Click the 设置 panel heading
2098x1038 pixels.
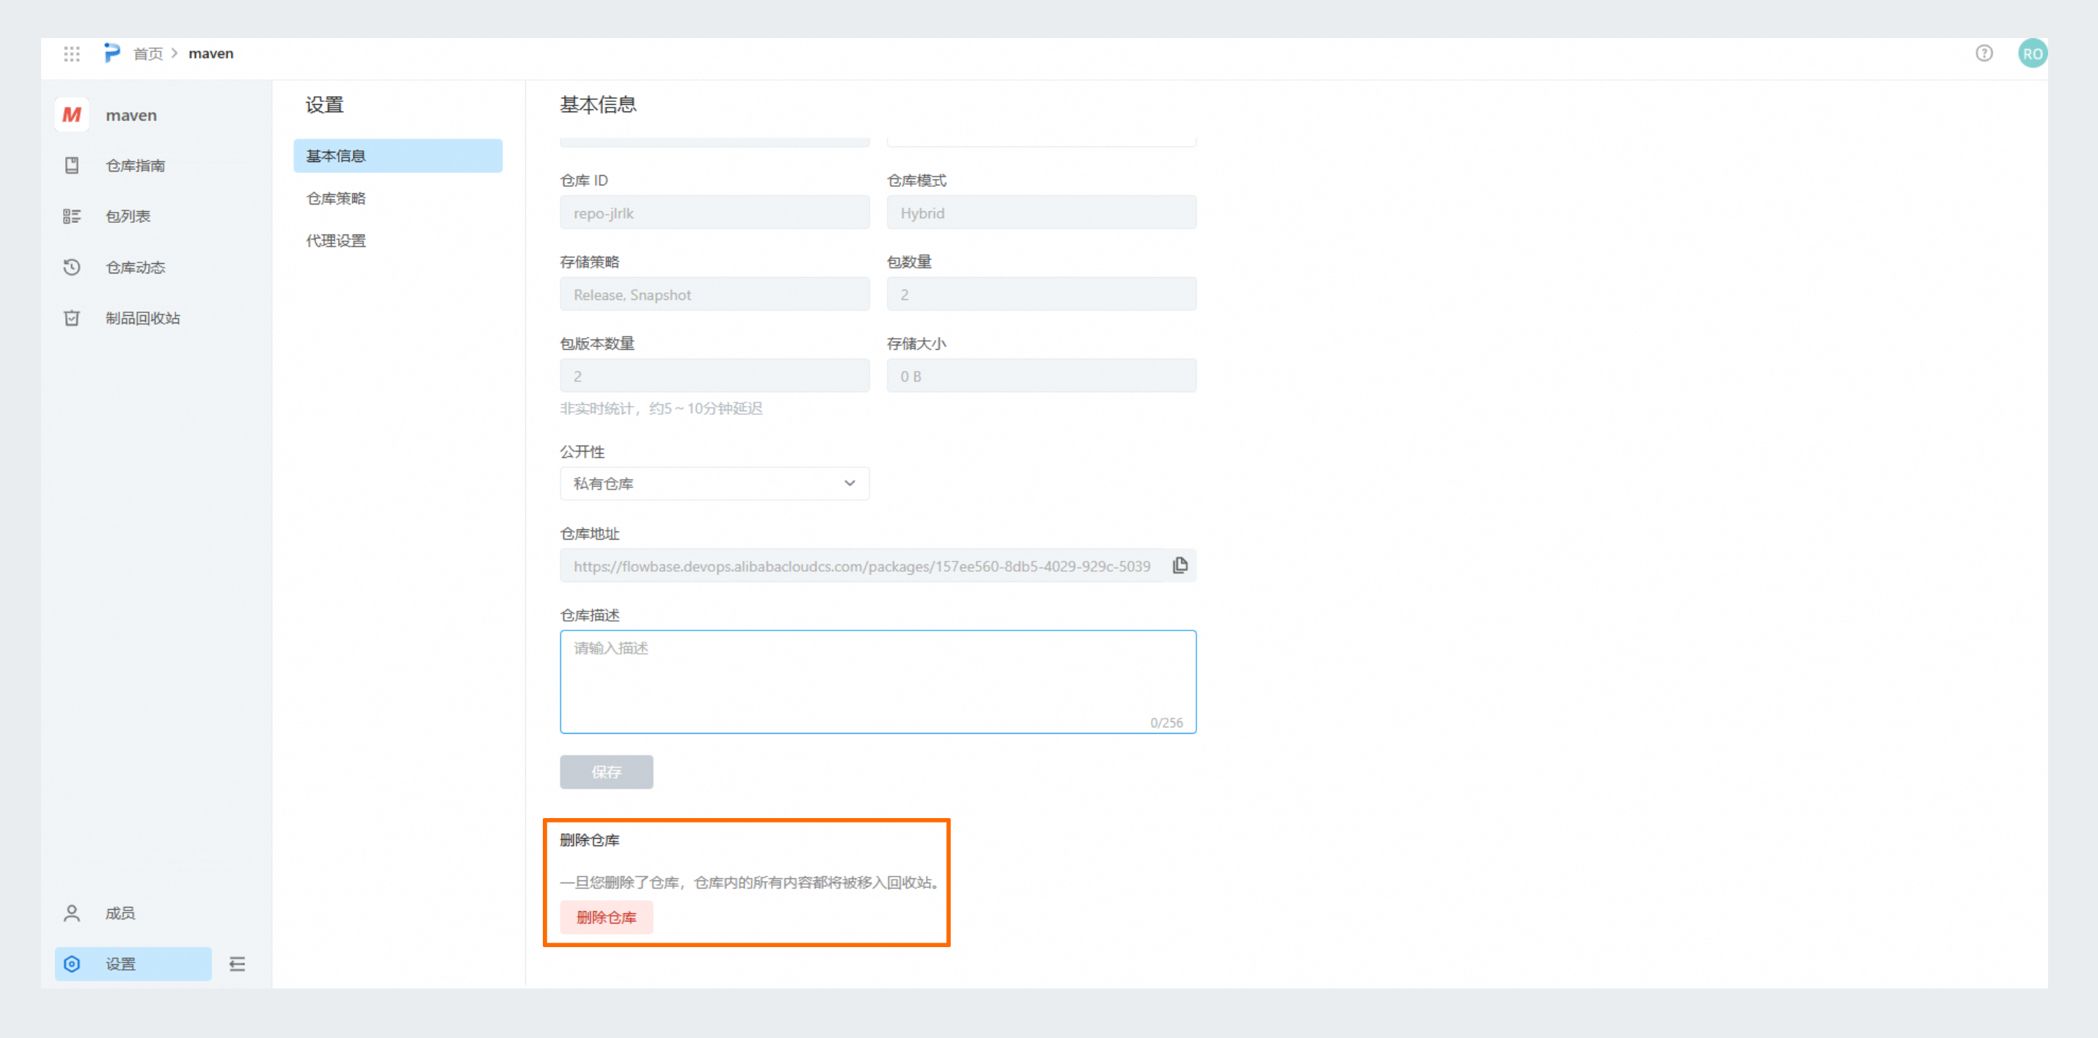click(324, 105)
